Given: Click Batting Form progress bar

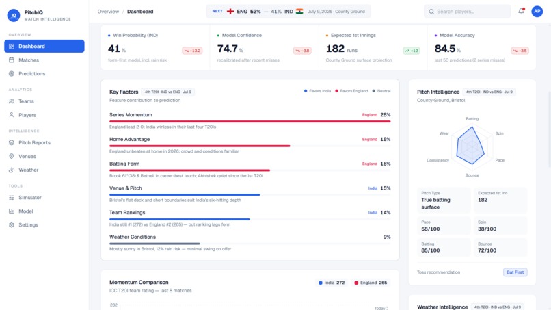Looking at the screenshot, I should coord(250,170).
